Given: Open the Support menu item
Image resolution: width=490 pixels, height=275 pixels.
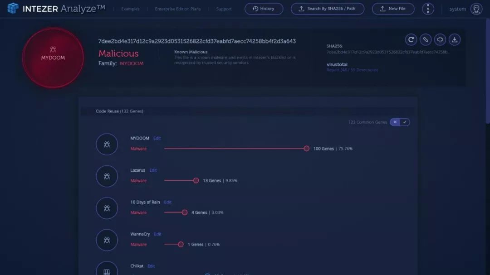Looking at the screenshot, I should coord(224,9).
